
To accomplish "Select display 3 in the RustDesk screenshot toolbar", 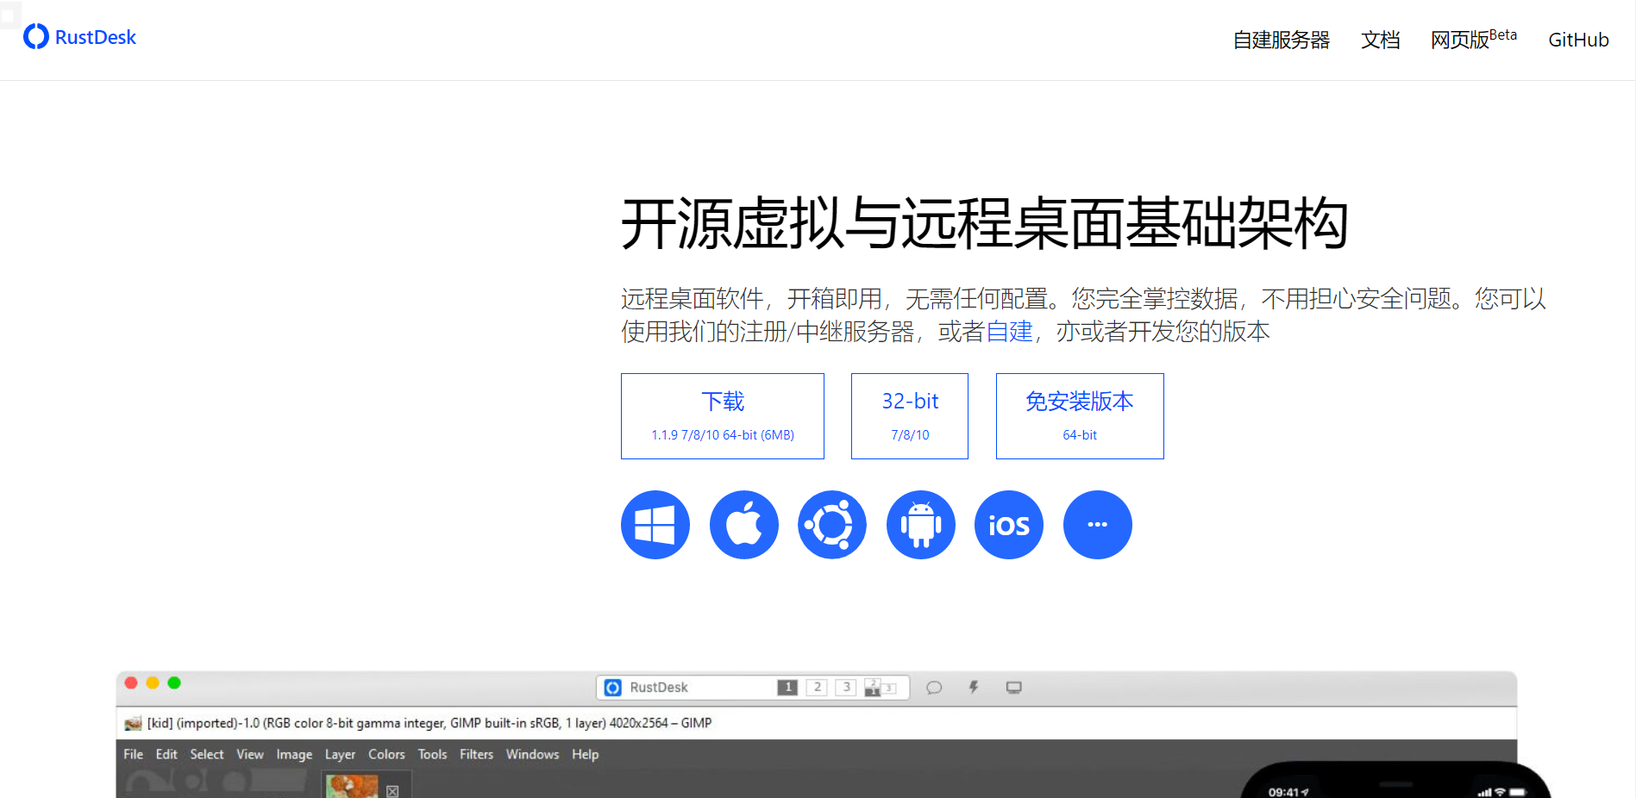I will pyautogui.click(x=846, y=688).
